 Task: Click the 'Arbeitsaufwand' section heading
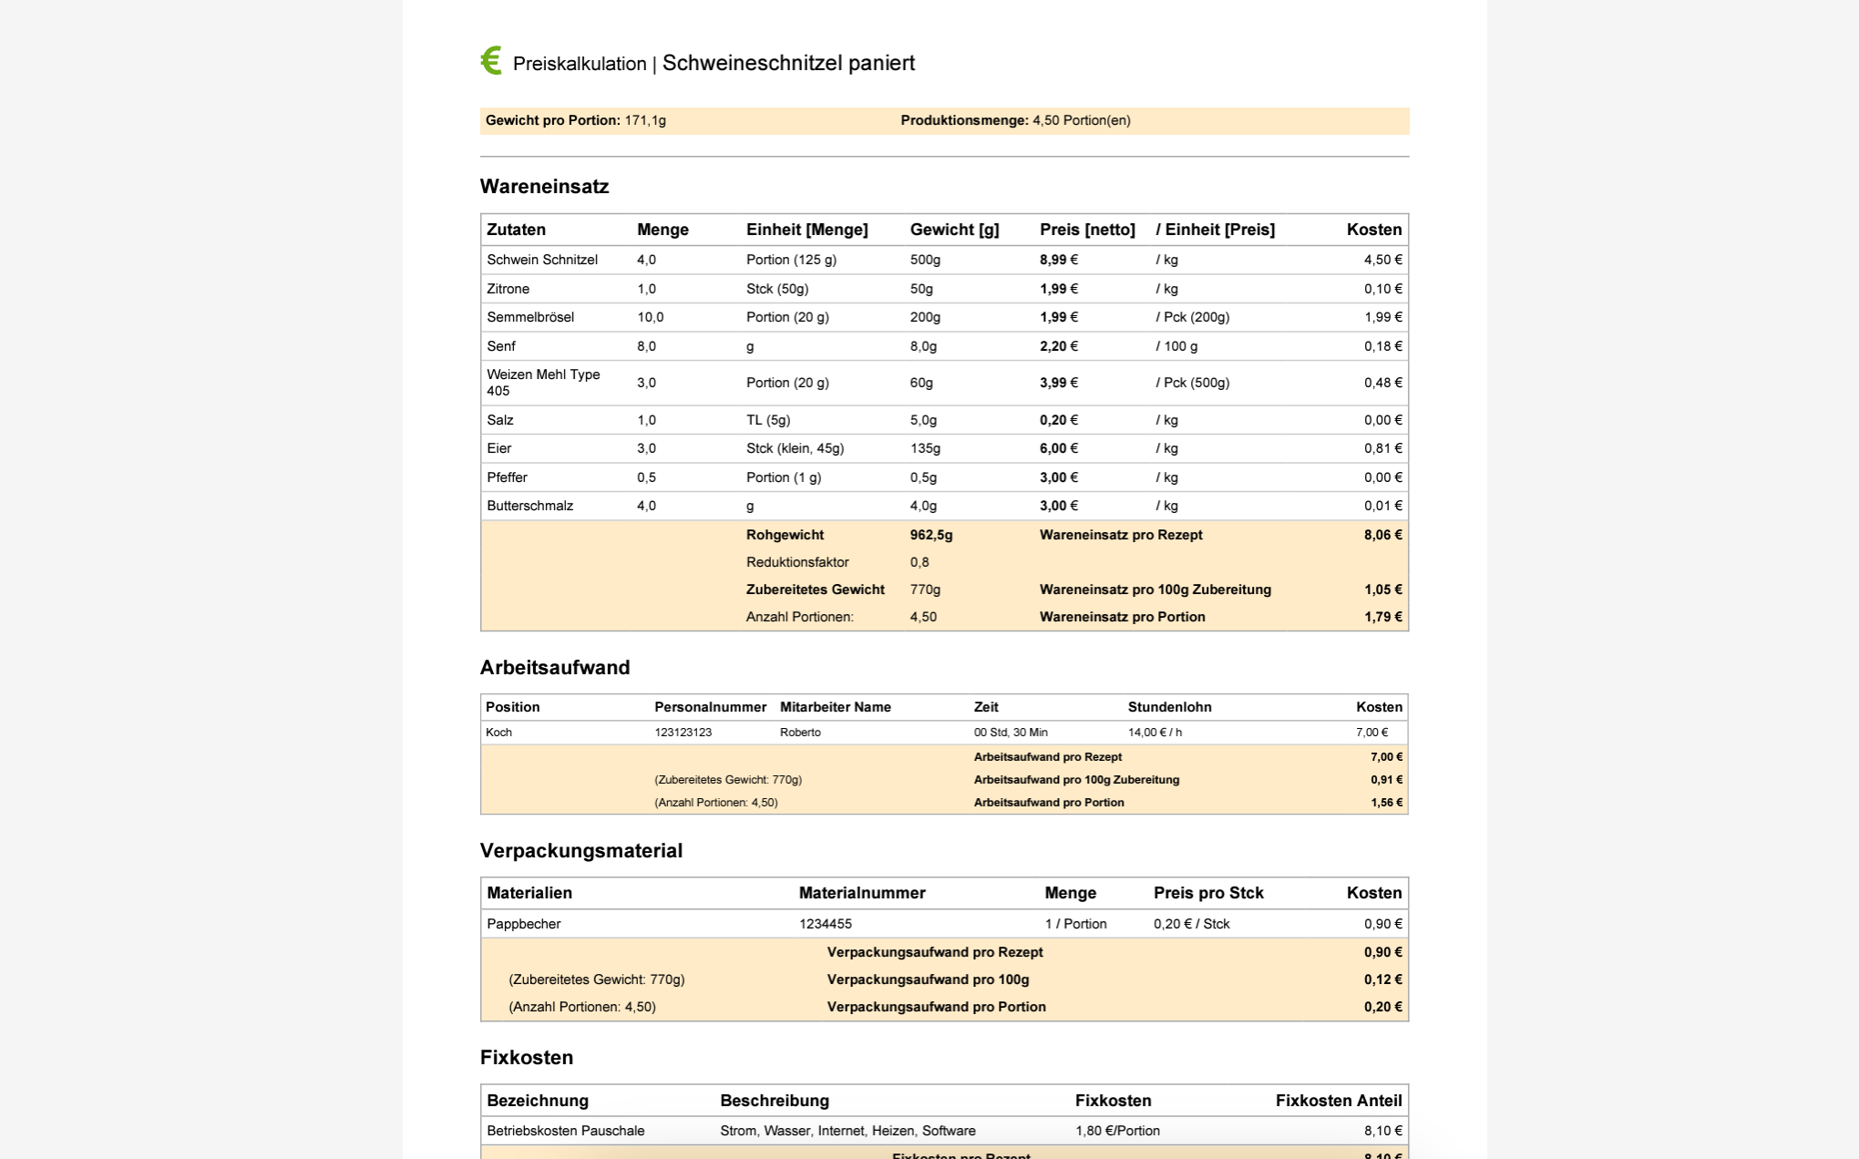coord(555,668)
